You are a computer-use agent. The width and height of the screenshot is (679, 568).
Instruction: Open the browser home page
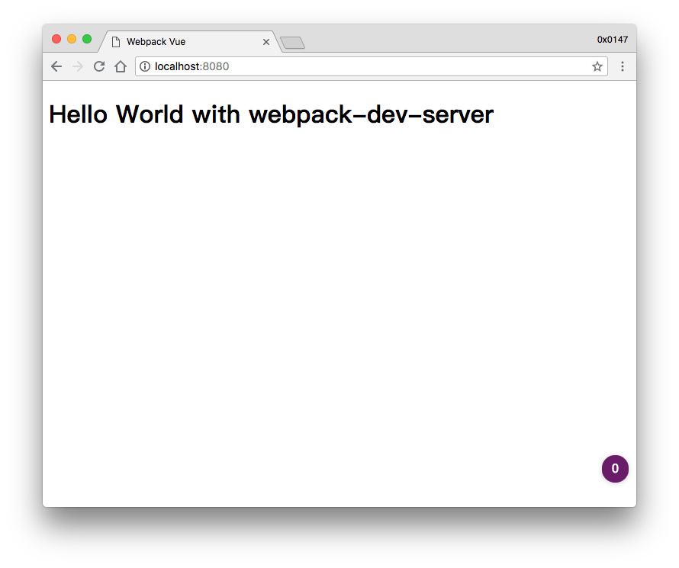pos(121,67)
